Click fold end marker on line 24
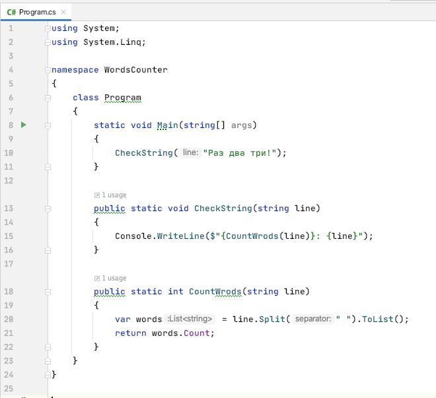 click(48, 375)
